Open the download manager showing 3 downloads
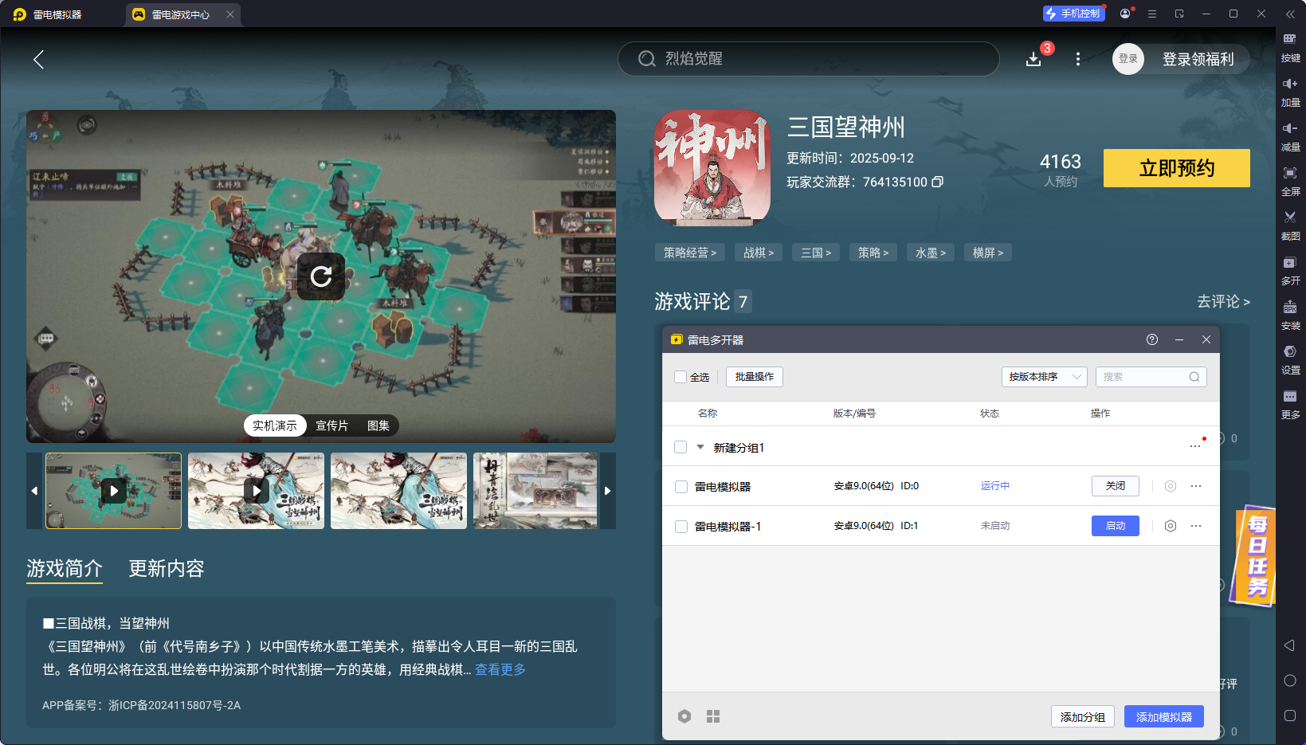Image resolution: width=1306 pixels, height=745 pixels. (x=1033, y=59)
